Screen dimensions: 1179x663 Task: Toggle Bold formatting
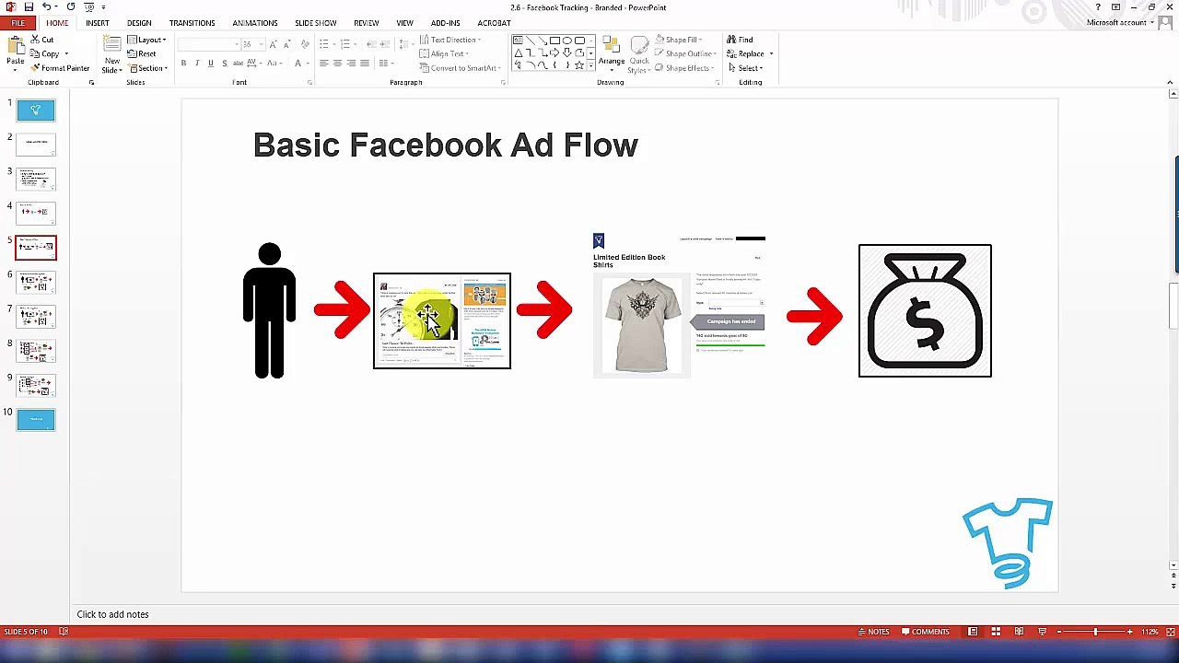click(183, 64)
